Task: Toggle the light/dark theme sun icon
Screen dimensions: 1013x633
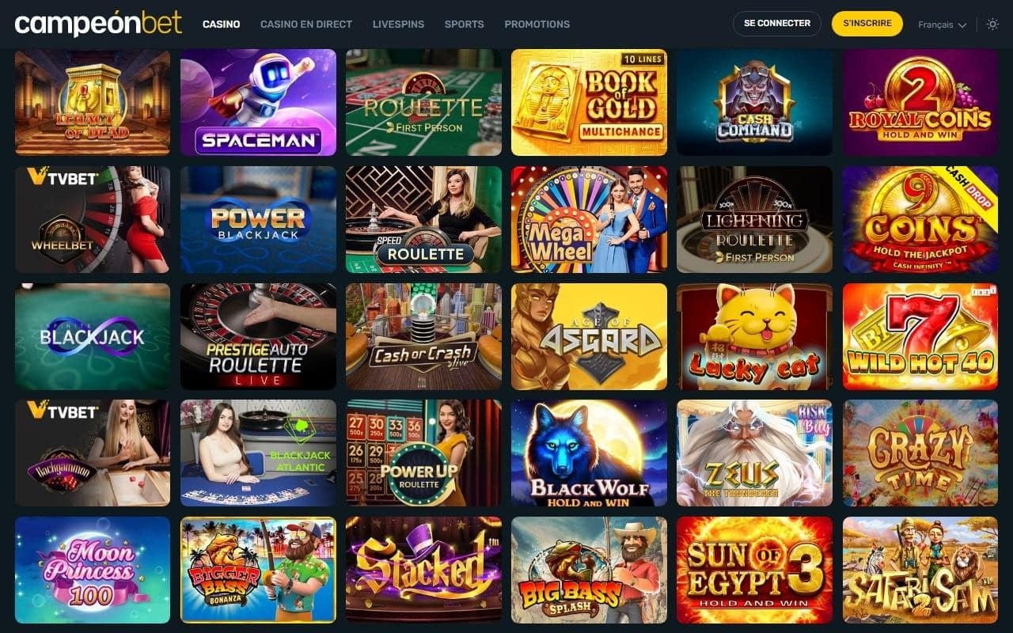Action: 992,25
